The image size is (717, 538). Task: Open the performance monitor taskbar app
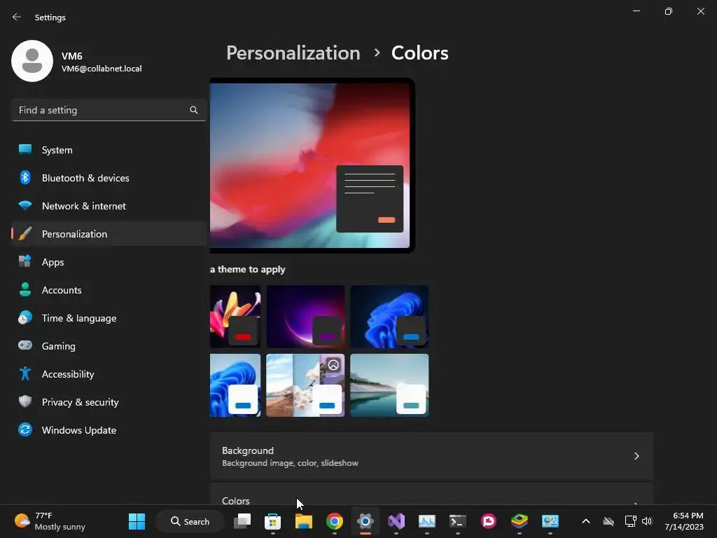(x=427, y=521)
